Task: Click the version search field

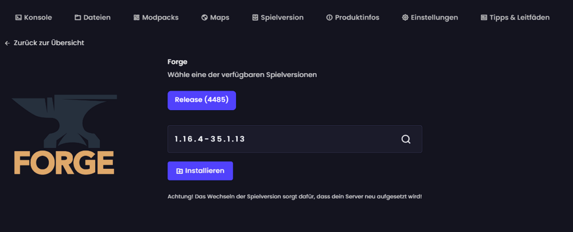Action: (x=294, y=139)
